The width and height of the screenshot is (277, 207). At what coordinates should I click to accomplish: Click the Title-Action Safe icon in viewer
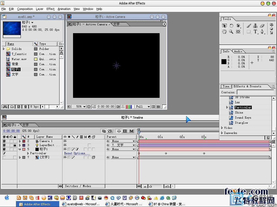coord(89,107)
